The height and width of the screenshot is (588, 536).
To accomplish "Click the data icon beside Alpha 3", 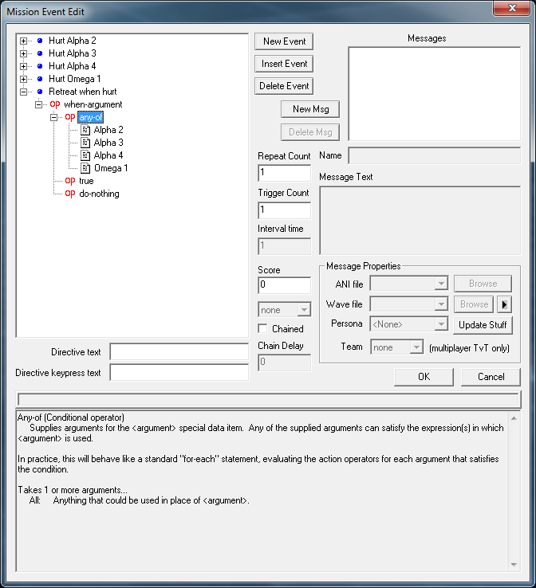I will [x=85, y=143].
